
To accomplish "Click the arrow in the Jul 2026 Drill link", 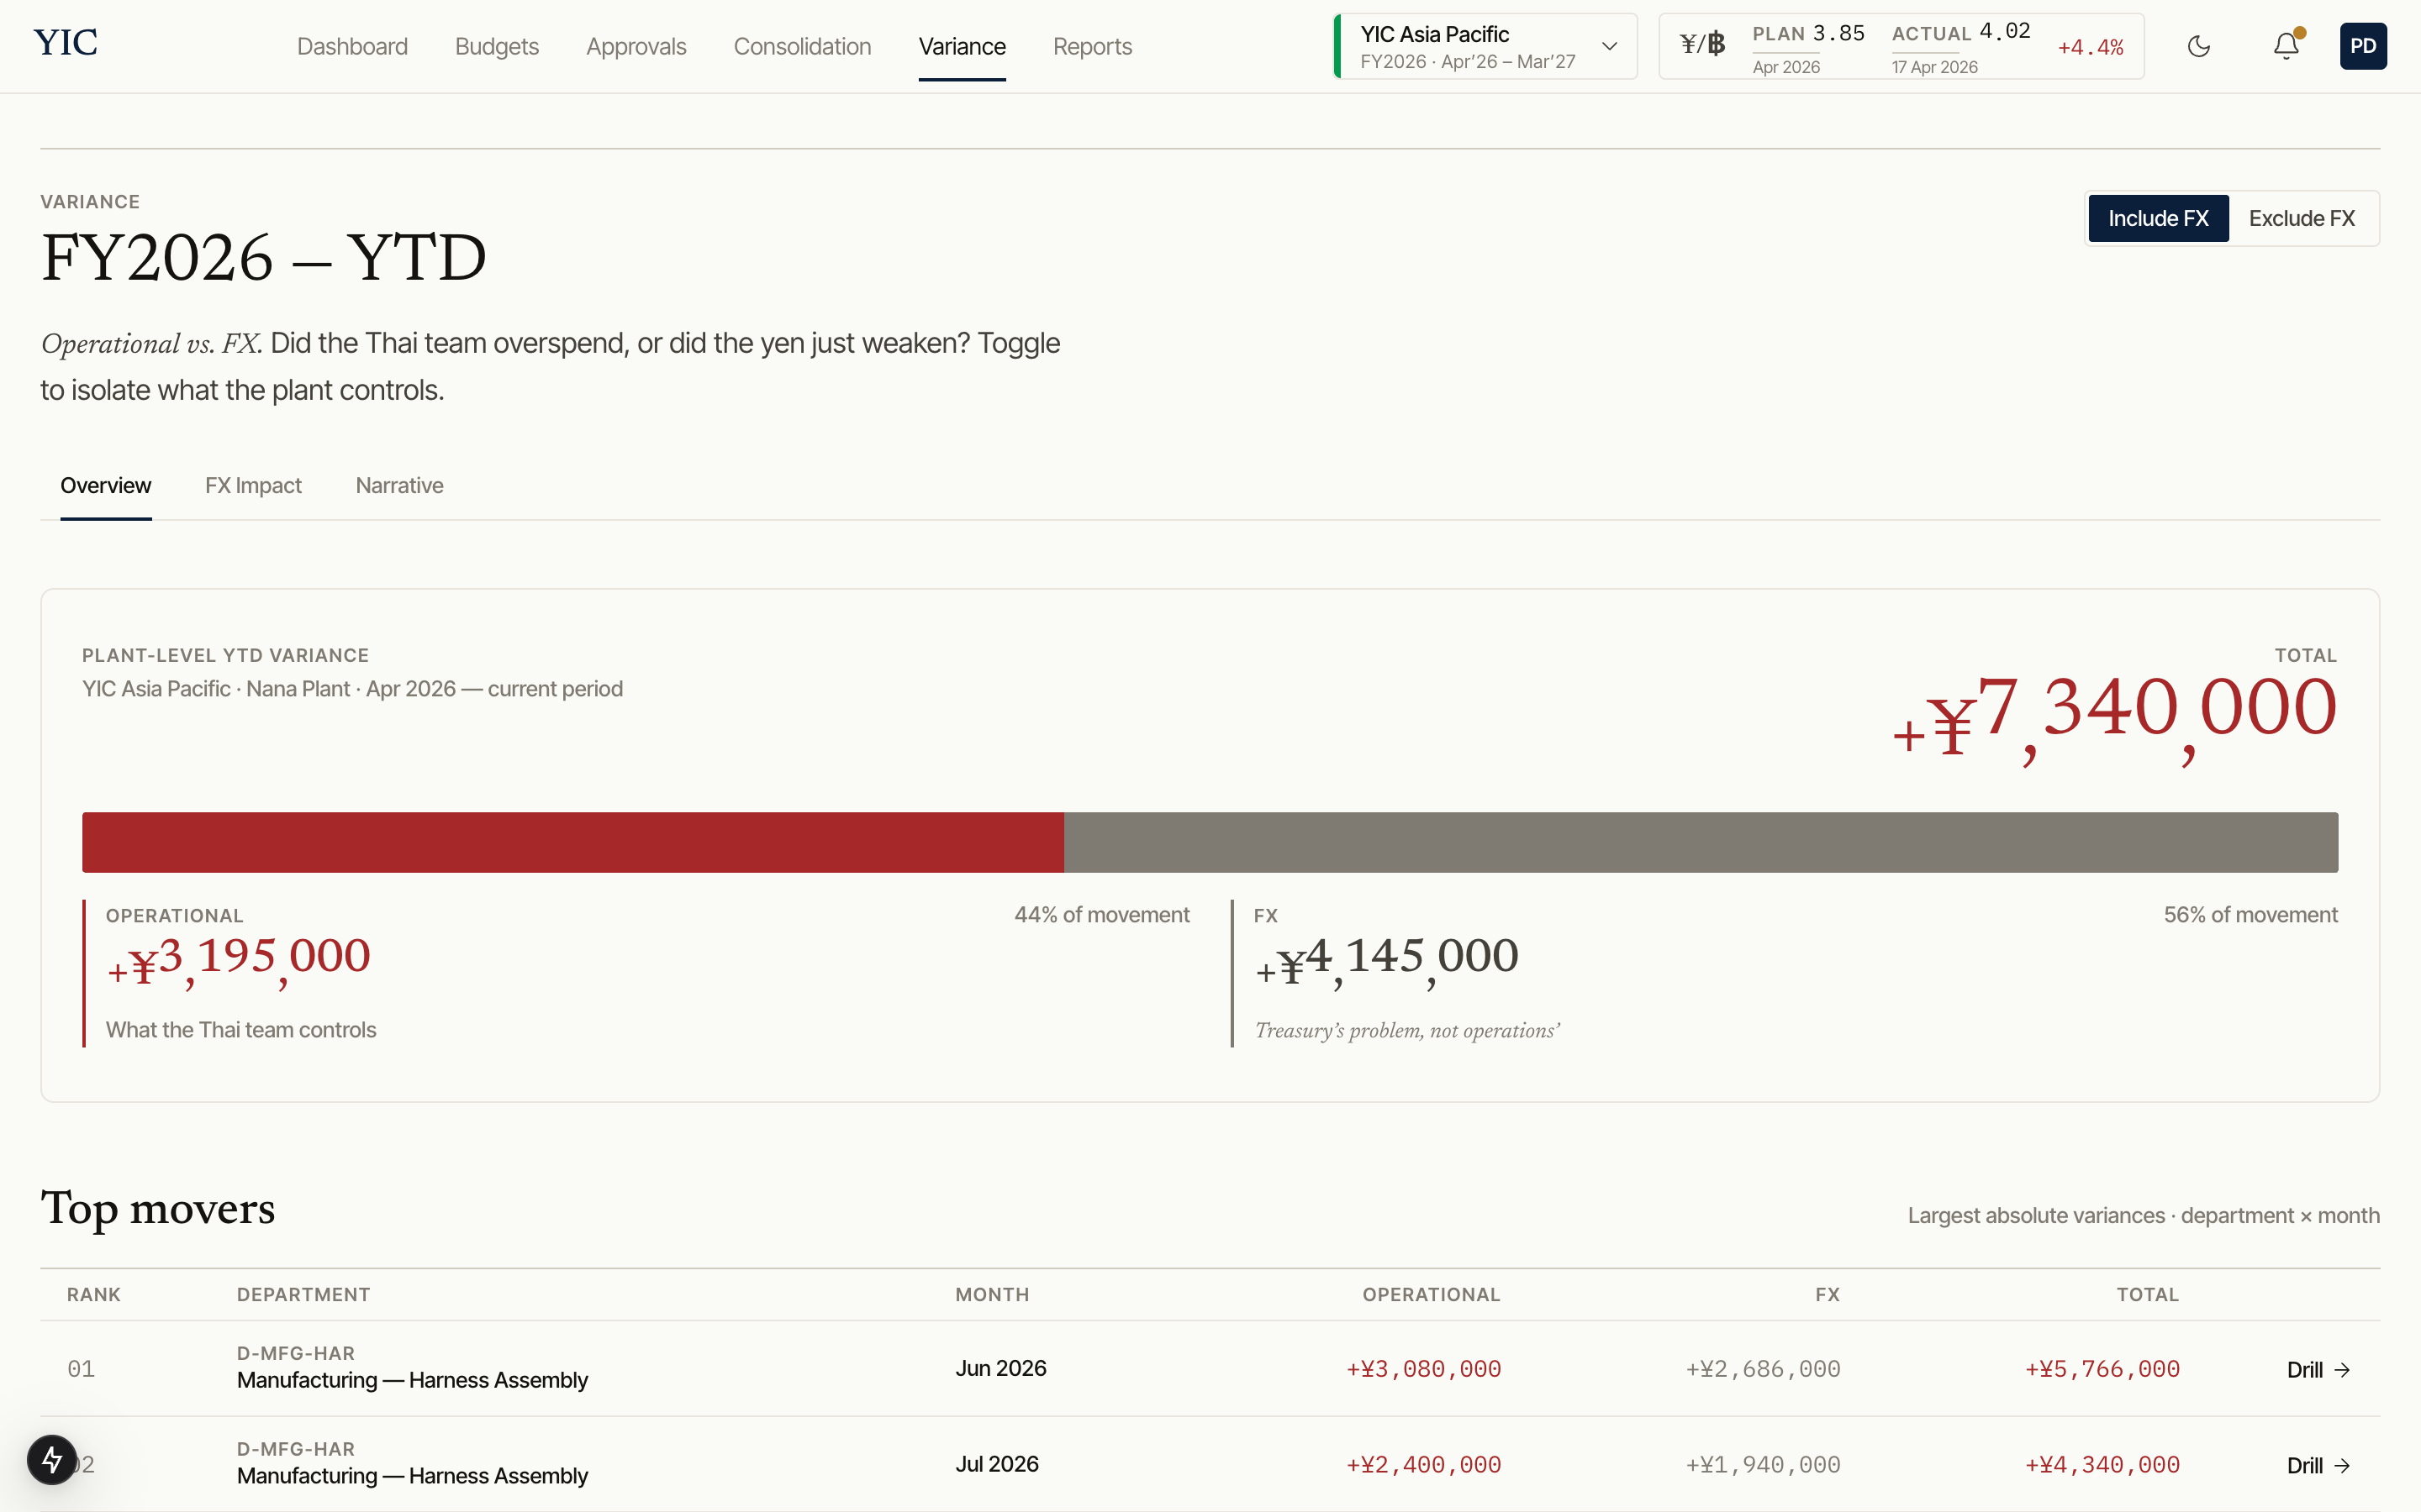I will point(2342,1466).
